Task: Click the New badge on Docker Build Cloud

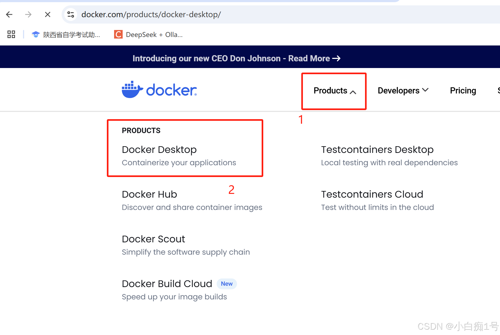Action: pyautogui.click(x=227, y=284)
